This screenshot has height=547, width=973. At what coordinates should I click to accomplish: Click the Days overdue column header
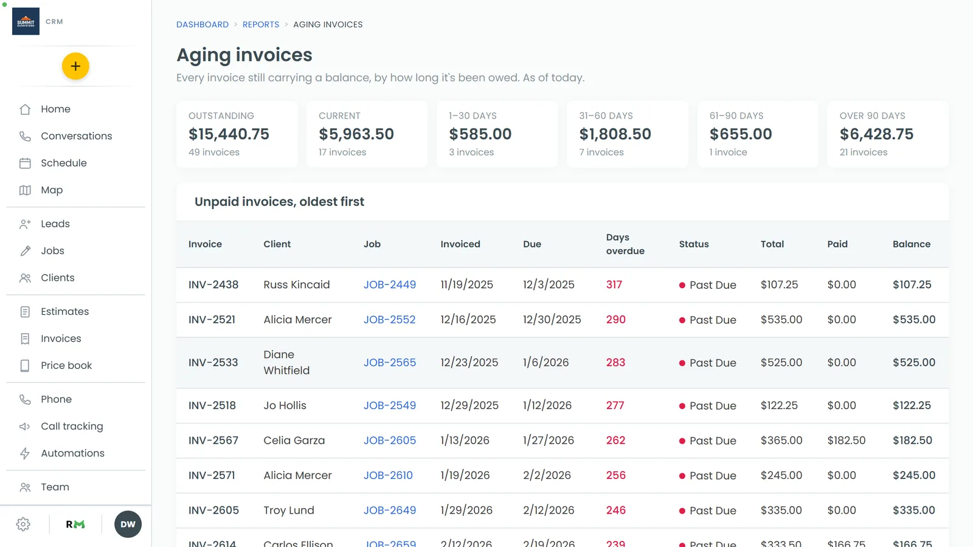coord(625,244)
